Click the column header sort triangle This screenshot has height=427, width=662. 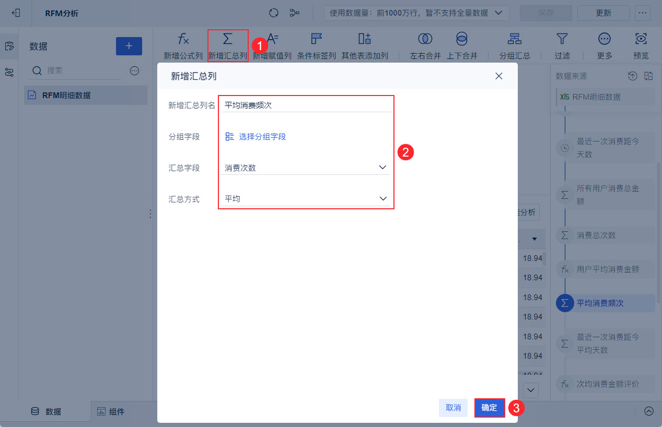(x=535, y=239)
